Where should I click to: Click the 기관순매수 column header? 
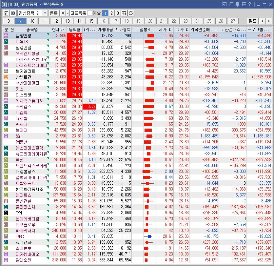pos(233,30)
